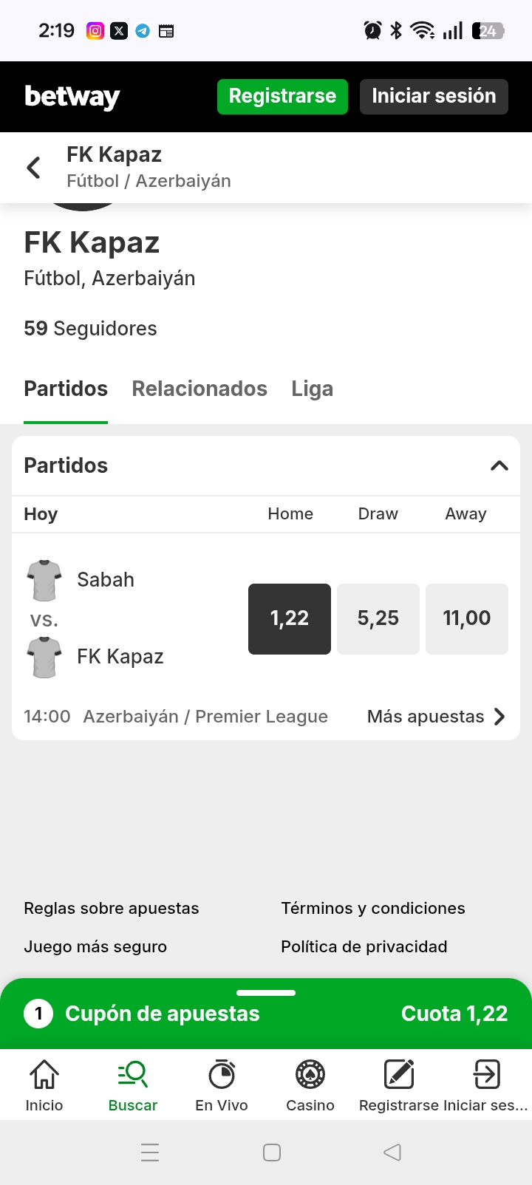Tap the Sabah team jersey thumbnail
Image resolution: width=532 pixels, height=1185 pixels.
click(44, 580)
